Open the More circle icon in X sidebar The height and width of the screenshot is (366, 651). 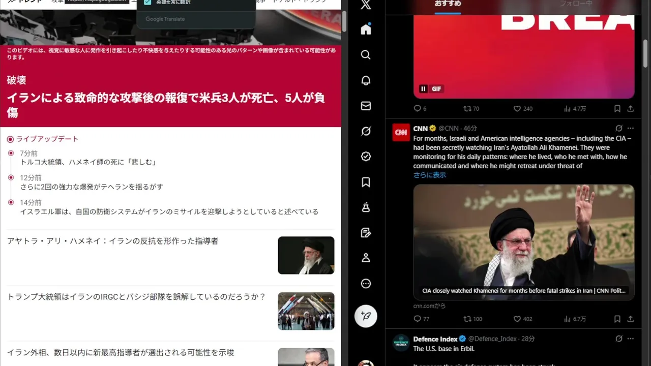point(366,284)
